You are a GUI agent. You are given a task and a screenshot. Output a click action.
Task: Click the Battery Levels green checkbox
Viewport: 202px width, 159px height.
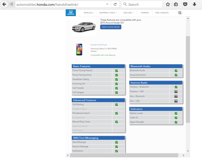coord(176,113)
